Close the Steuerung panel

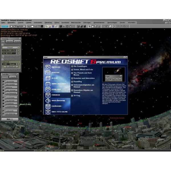click(x=20, y=39)
